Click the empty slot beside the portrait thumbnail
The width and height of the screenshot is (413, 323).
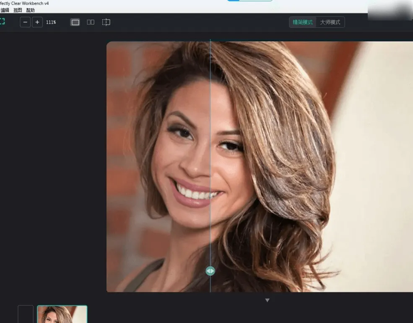26,314
